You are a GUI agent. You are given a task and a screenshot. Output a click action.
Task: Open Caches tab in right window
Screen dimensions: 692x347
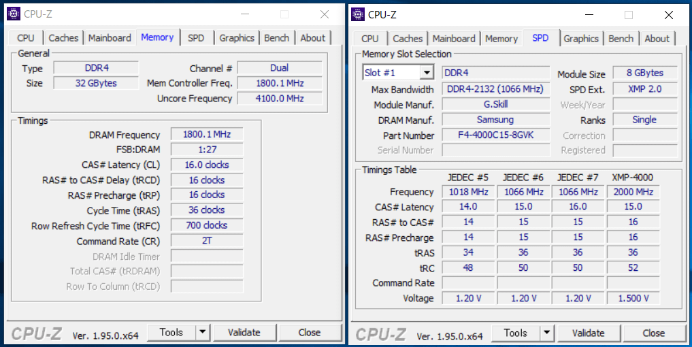click(x=408, y=38)
